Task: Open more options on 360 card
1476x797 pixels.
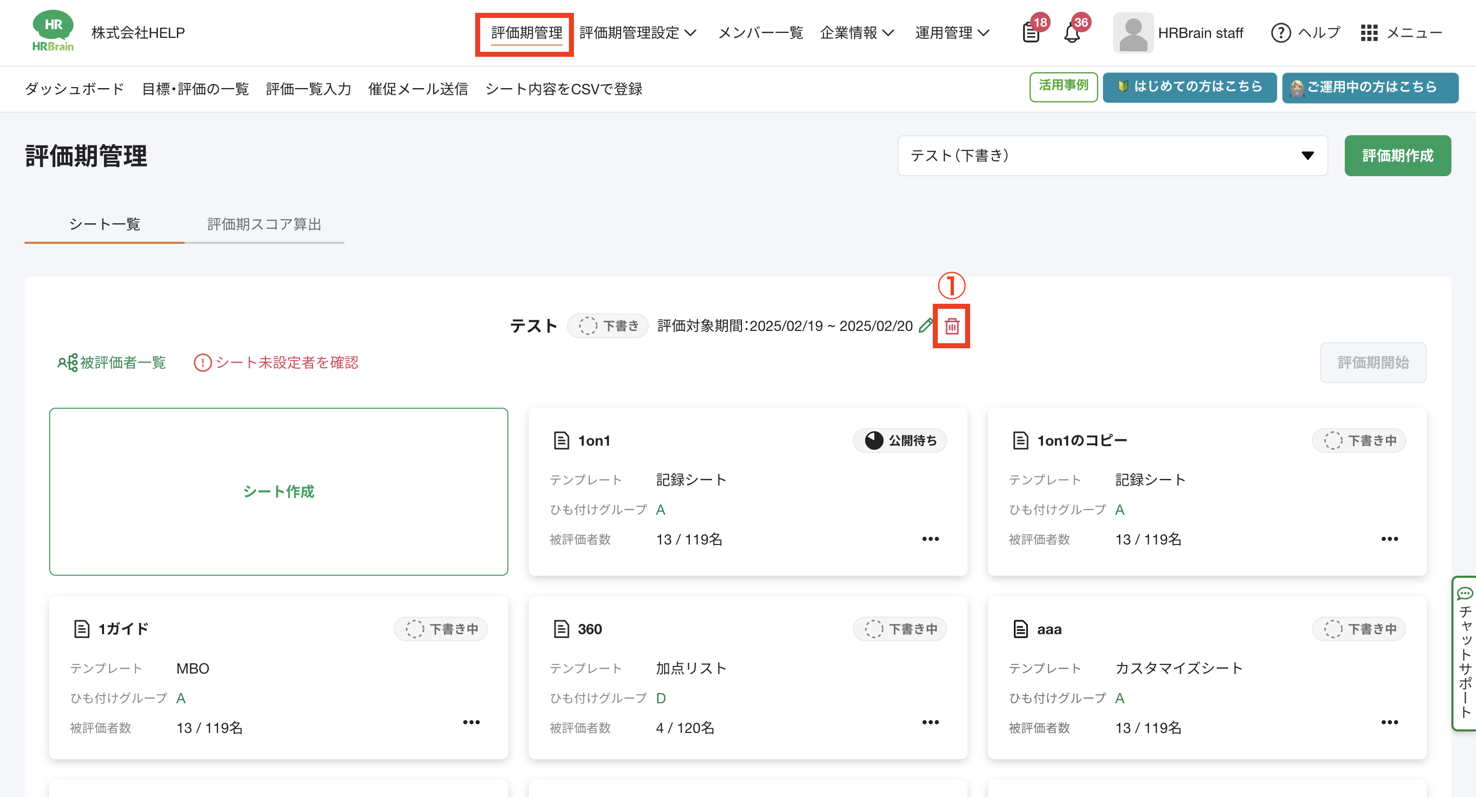Action: pos(931,722)
